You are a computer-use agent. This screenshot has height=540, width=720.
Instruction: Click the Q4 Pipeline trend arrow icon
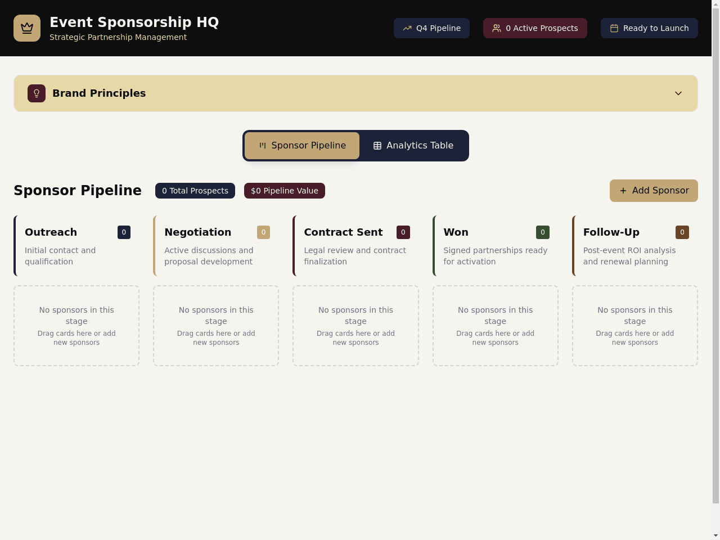coord(407,28)
